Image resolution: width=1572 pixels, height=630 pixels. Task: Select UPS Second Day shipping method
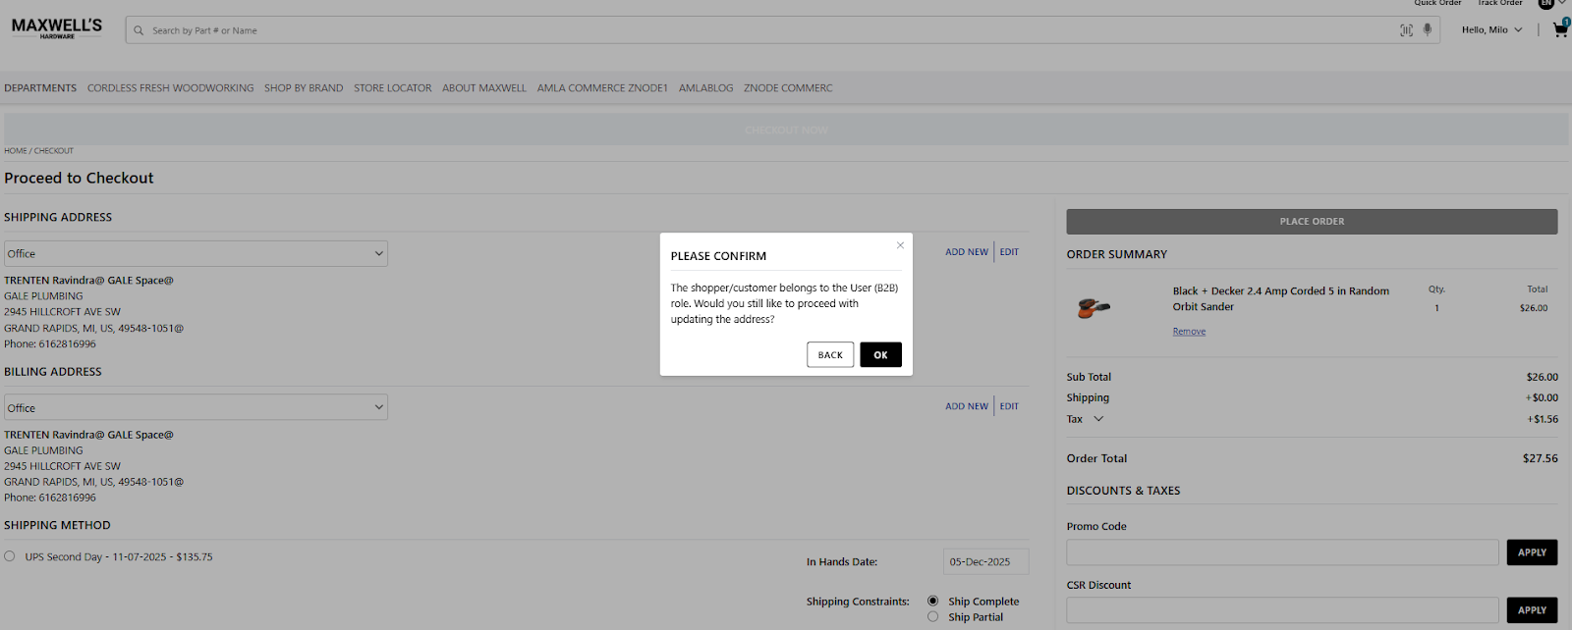(10, 556)
